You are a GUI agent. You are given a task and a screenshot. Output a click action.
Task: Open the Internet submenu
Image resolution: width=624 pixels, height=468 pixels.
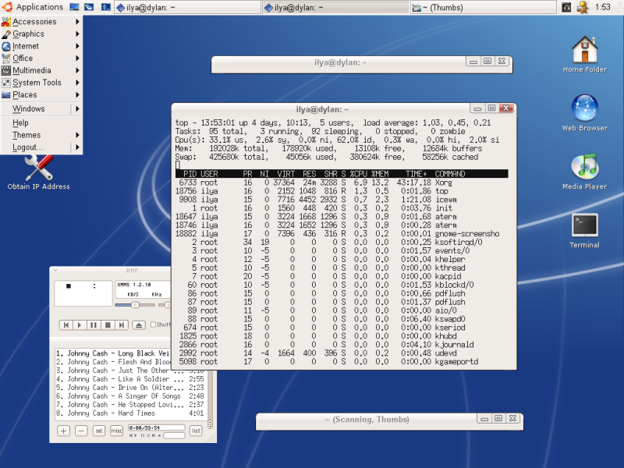point(41,46)
